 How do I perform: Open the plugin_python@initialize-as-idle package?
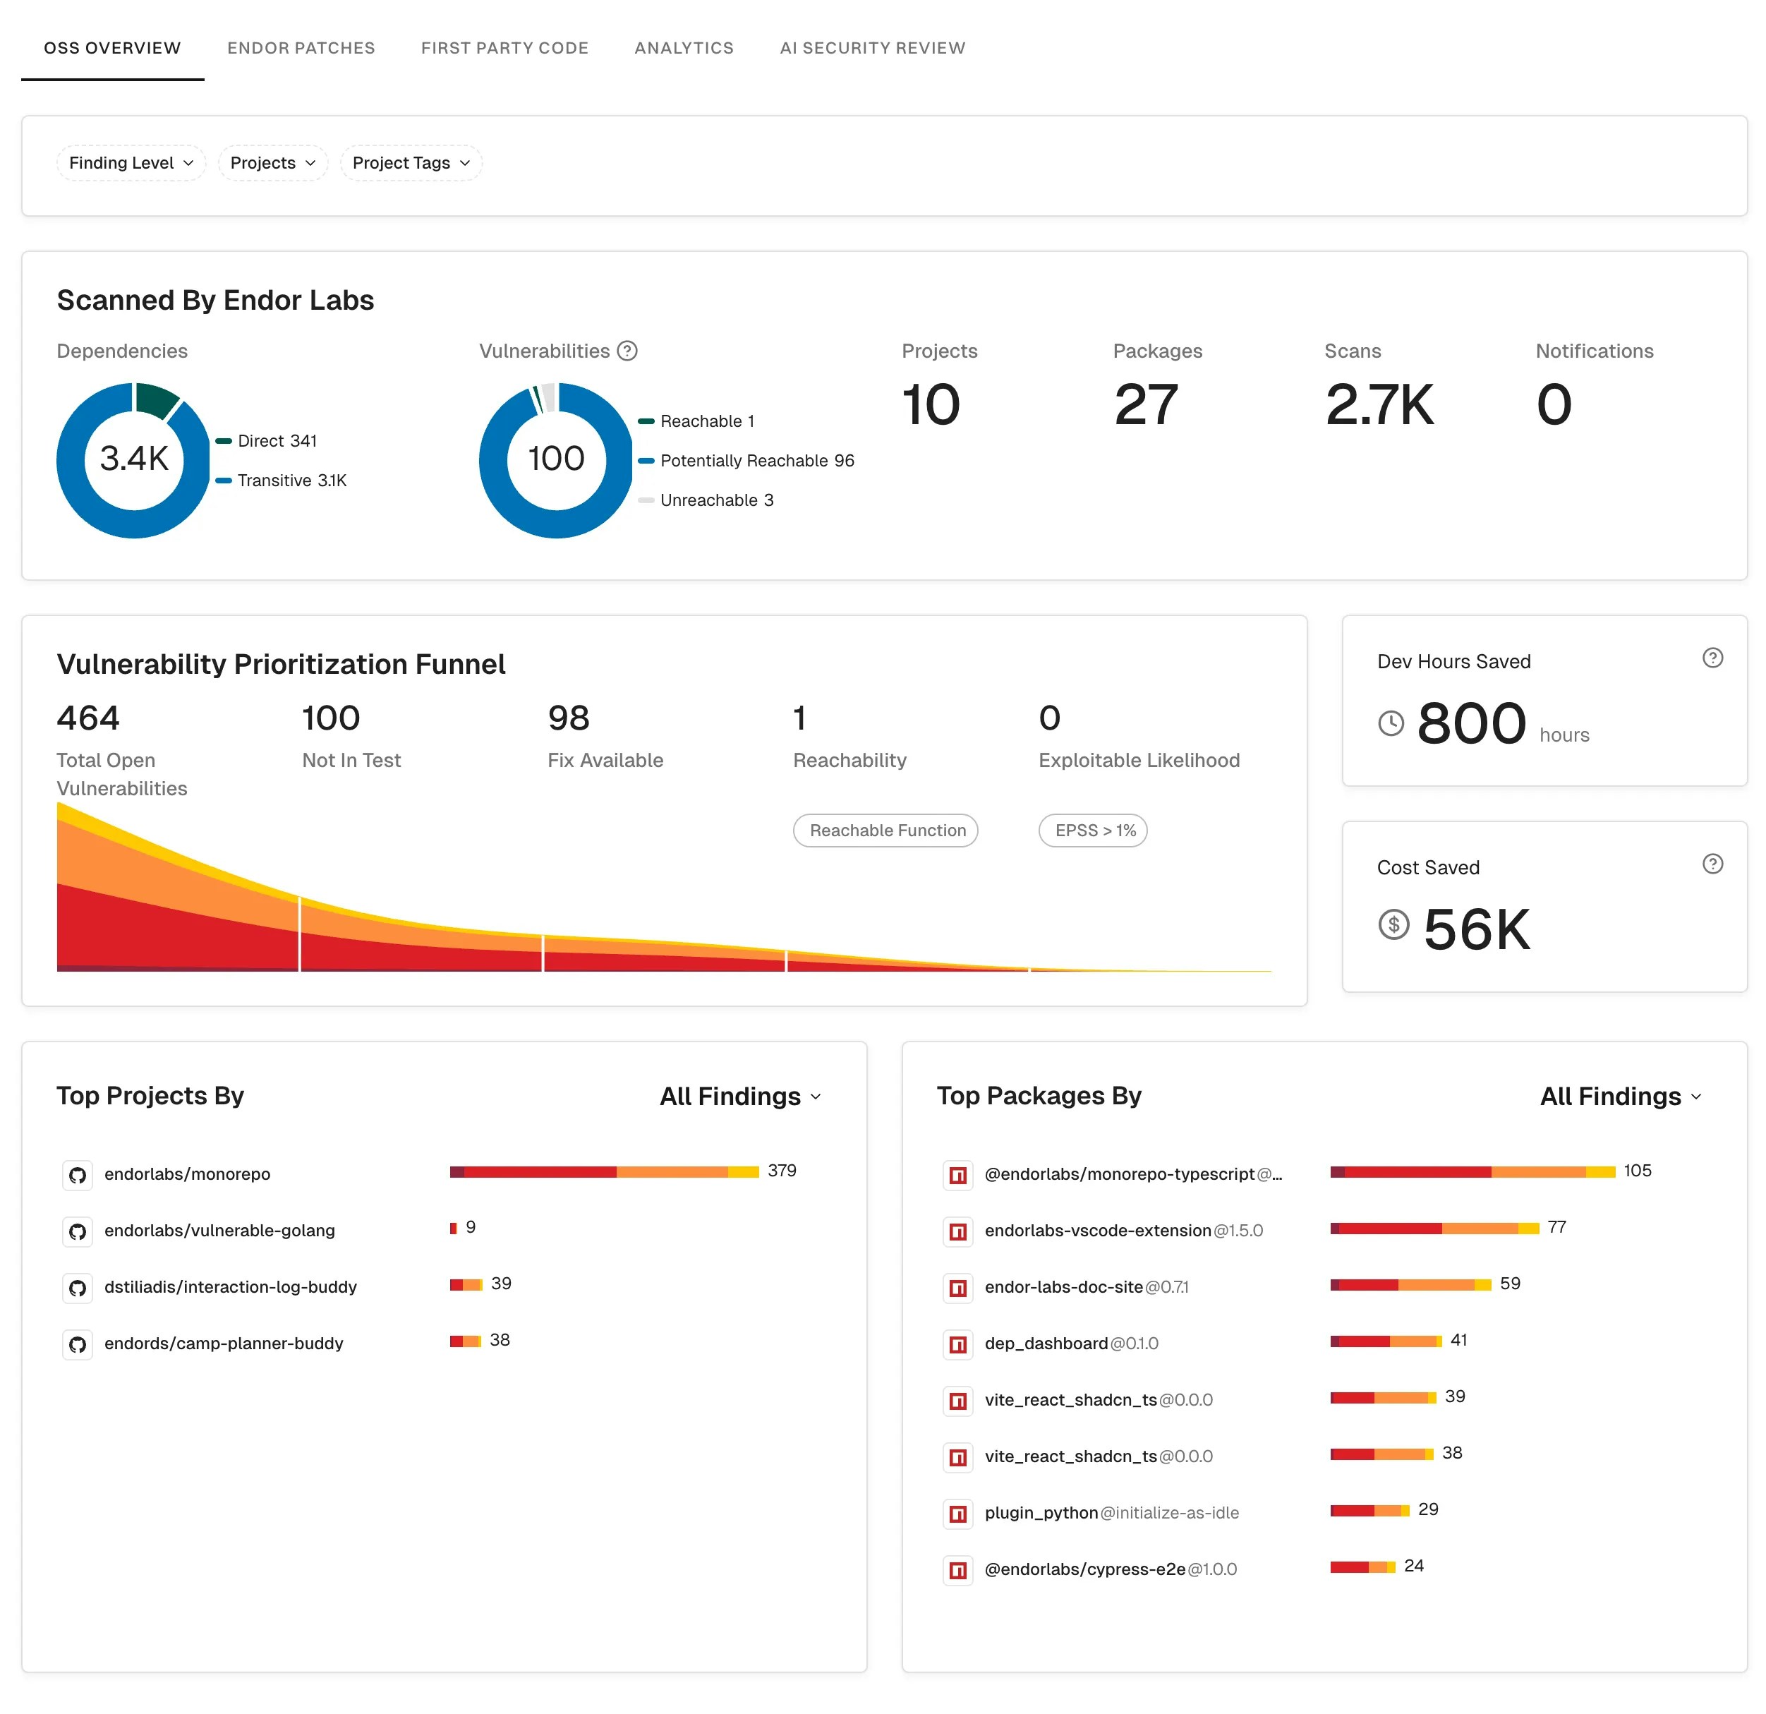point(1112,1513)
